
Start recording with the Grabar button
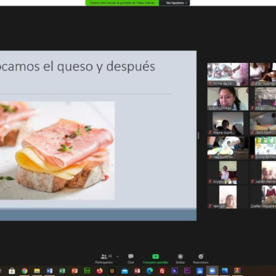180,259
